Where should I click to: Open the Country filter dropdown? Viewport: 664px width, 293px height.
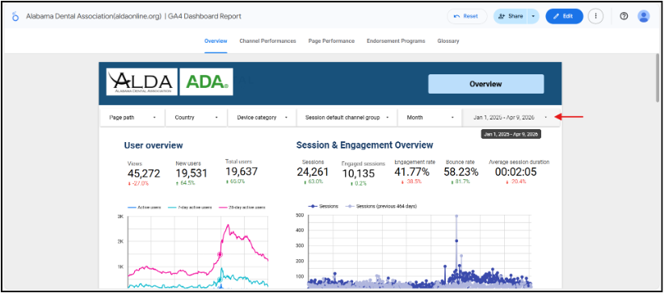pyautogui.click(x=196, y=117)
